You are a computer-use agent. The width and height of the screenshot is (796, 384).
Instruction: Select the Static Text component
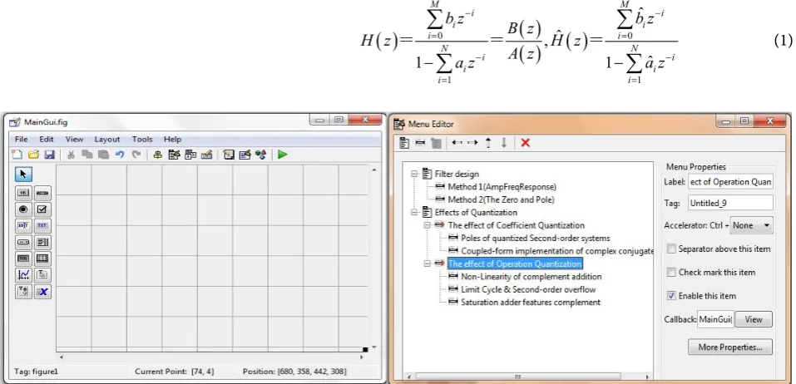[x=42, y=226]
